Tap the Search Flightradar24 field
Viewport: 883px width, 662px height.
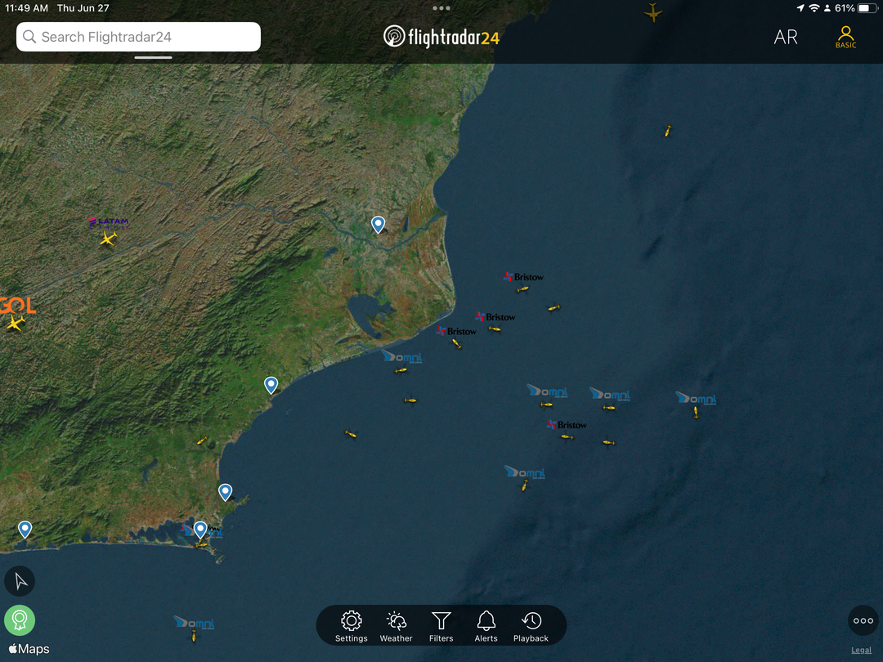[138, 37]
